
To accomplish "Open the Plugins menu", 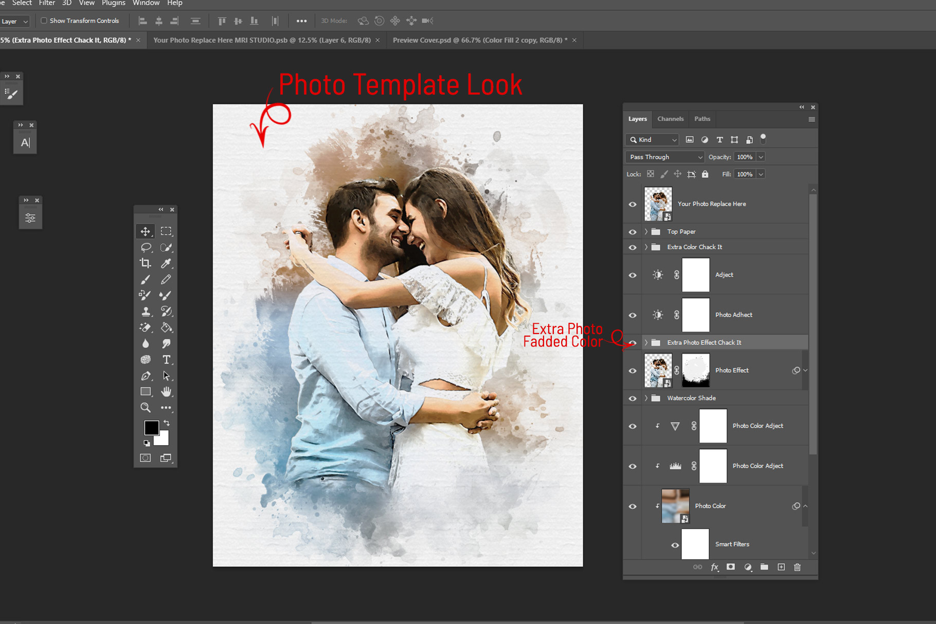I will 114,3.
